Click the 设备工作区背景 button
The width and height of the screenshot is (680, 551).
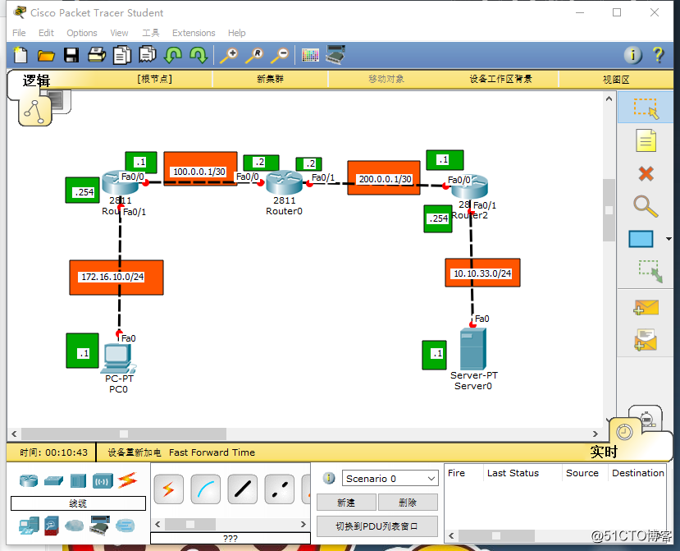(x=500, y=79)
